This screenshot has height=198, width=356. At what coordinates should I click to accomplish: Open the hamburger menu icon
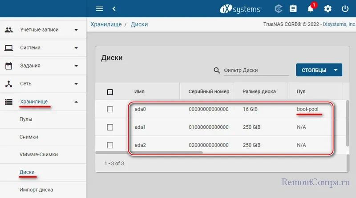tap(100, 8)
